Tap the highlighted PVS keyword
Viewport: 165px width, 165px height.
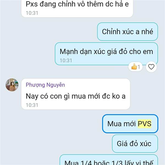coord(145,124)
